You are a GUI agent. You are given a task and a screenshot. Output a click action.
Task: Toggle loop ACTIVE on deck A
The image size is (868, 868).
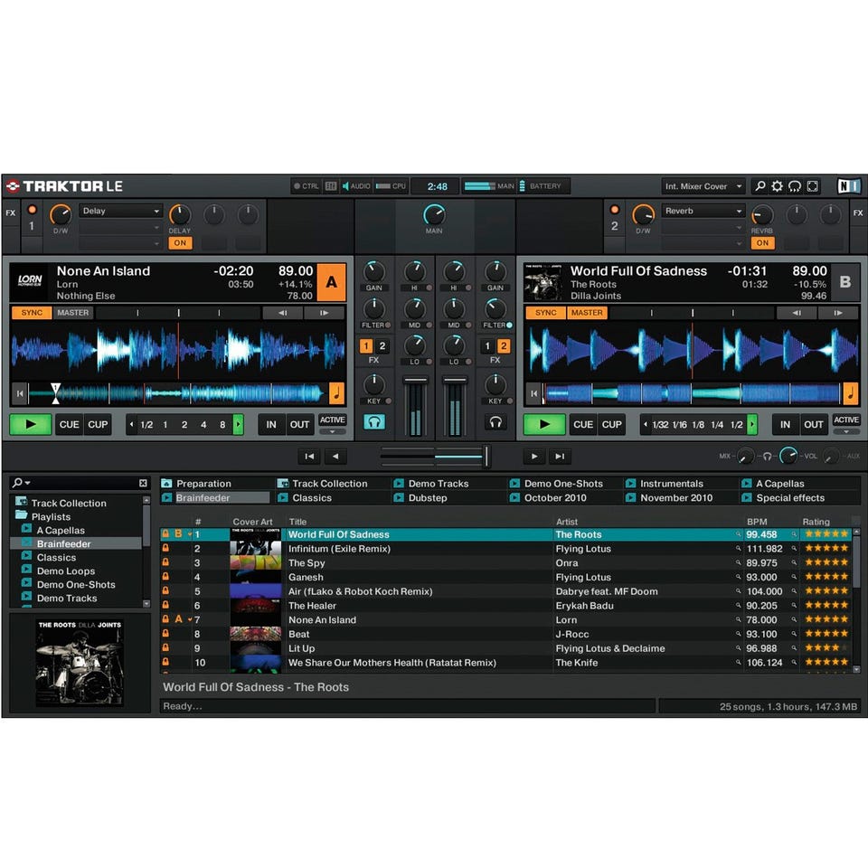point(332,420)
